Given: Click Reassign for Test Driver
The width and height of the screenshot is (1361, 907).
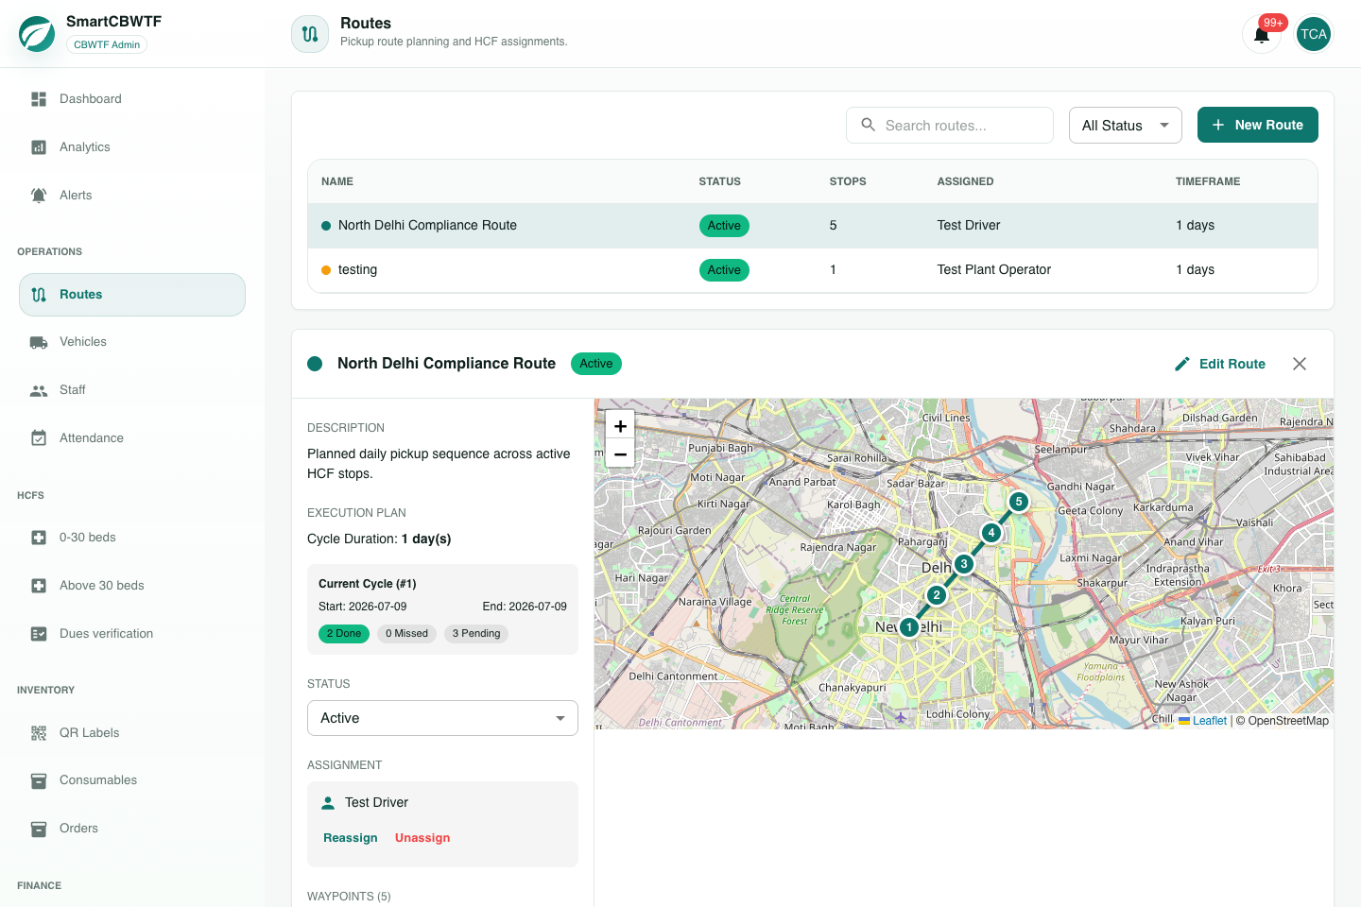Looking at the screenshot, I should click(351, 838).
